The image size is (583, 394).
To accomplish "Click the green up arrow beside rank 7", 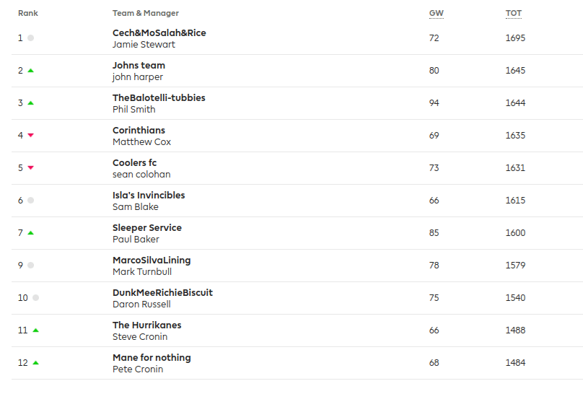I will (30, 233).
